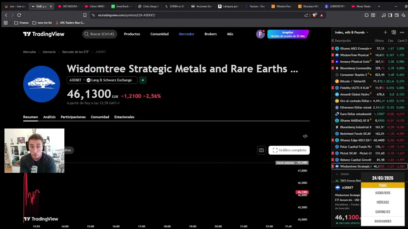Switch to the Análisis tab
This screenshot has height=229, width=408.
point(49,117)
